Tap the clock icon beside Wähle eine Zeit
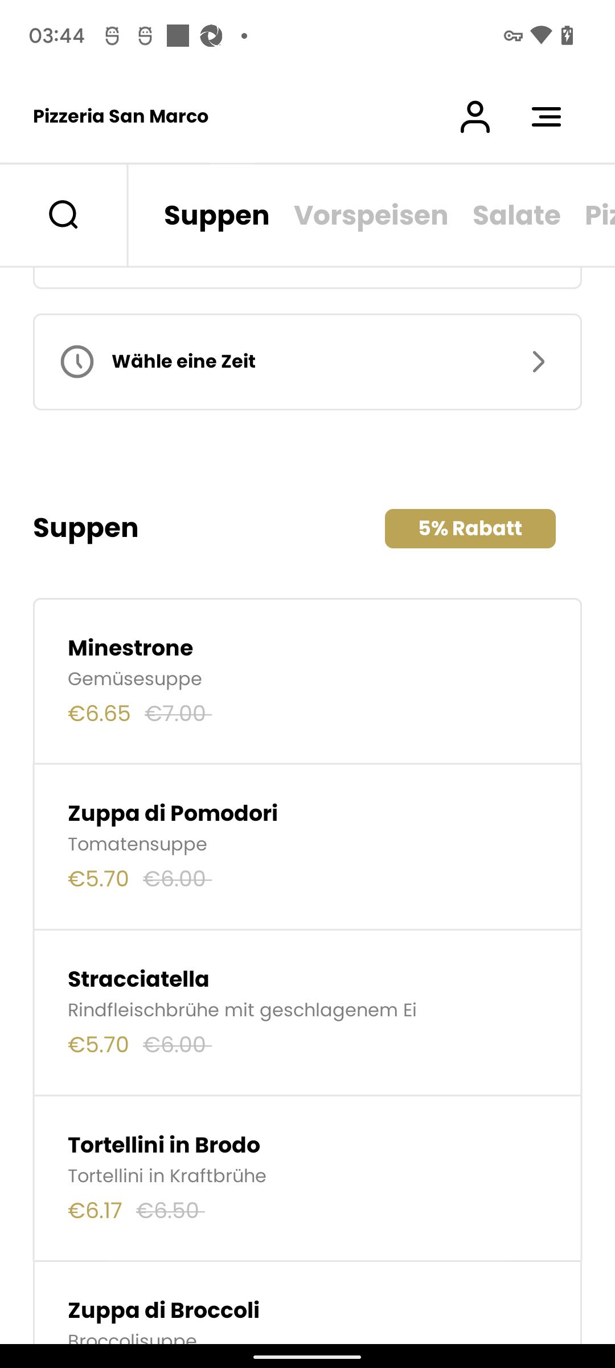 point(77,361)
